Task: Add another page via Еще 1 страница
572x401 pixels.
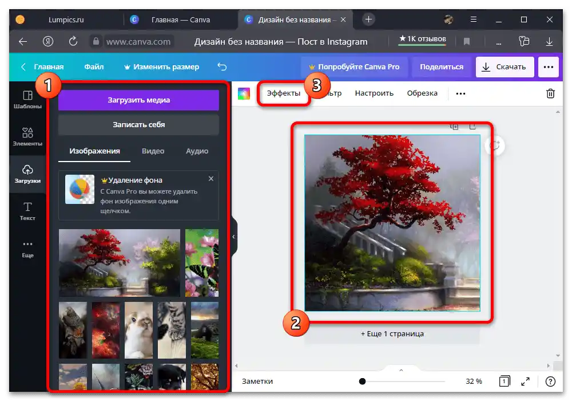Action: 392,334
